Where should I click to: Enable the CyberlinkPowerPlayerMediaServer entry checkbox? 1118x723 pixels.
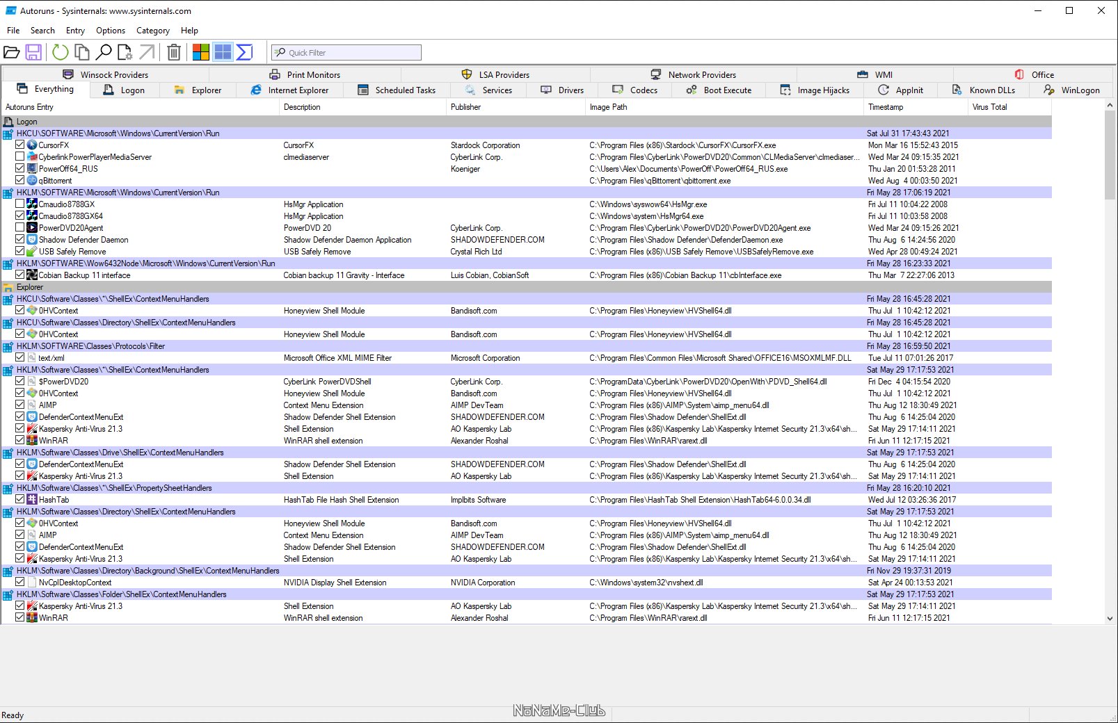coord(19,157)
